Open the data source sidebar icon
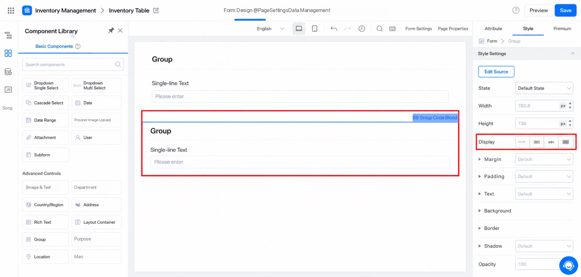This screenshot has height=277, width=581. point(8,72)
